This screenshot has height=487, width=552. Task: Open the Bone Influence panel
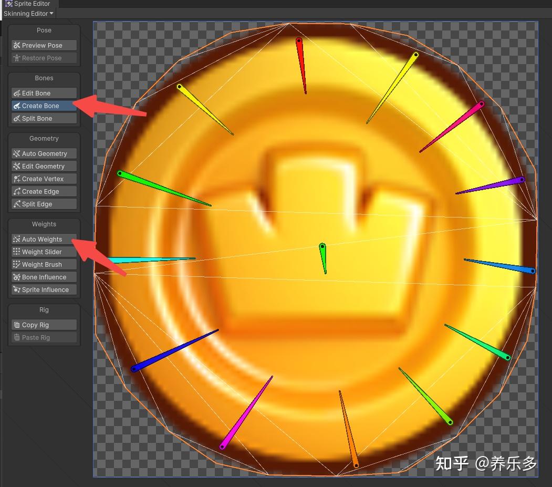(44, 277)
